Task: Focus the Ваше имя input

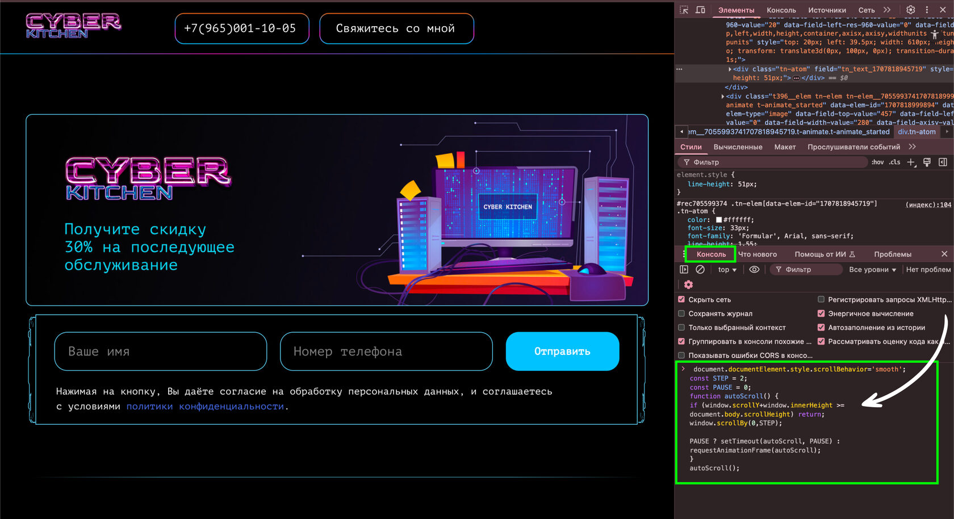Action: point(161,351)
